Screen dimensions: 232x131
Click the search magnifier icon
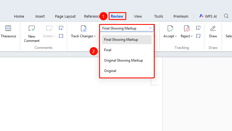click(226, 16)
